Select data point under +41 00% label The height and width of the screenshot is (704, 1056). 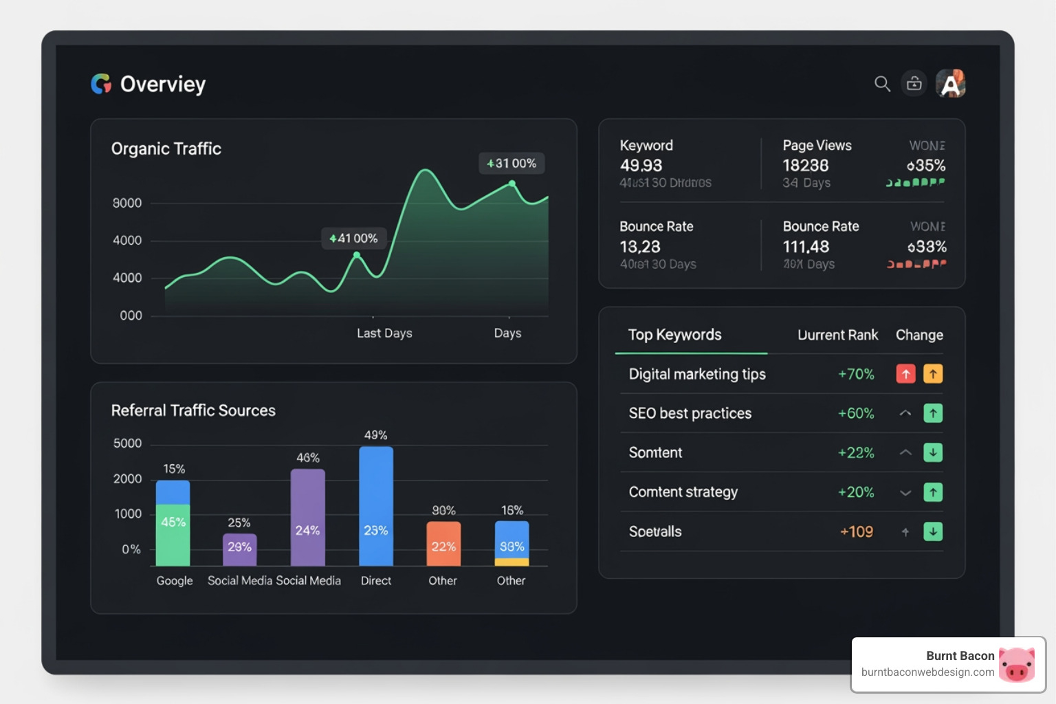[x=357, y=255]
